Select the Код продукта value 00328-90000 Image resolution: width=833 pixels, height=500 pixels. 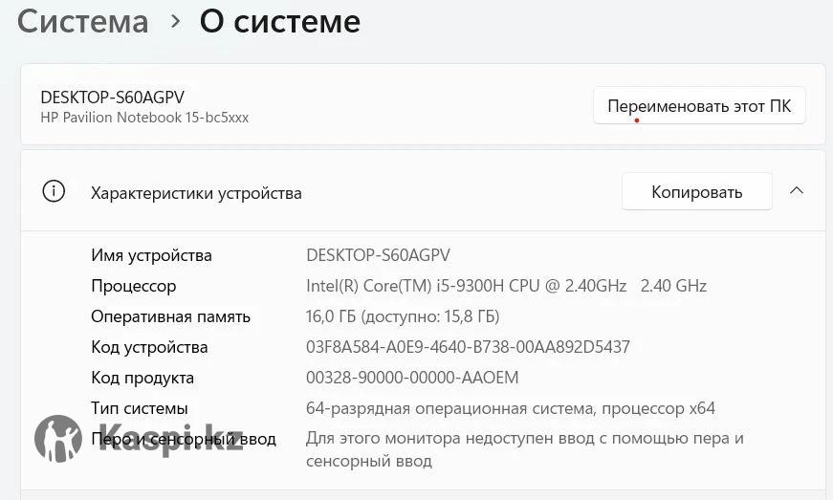(412, 378)
